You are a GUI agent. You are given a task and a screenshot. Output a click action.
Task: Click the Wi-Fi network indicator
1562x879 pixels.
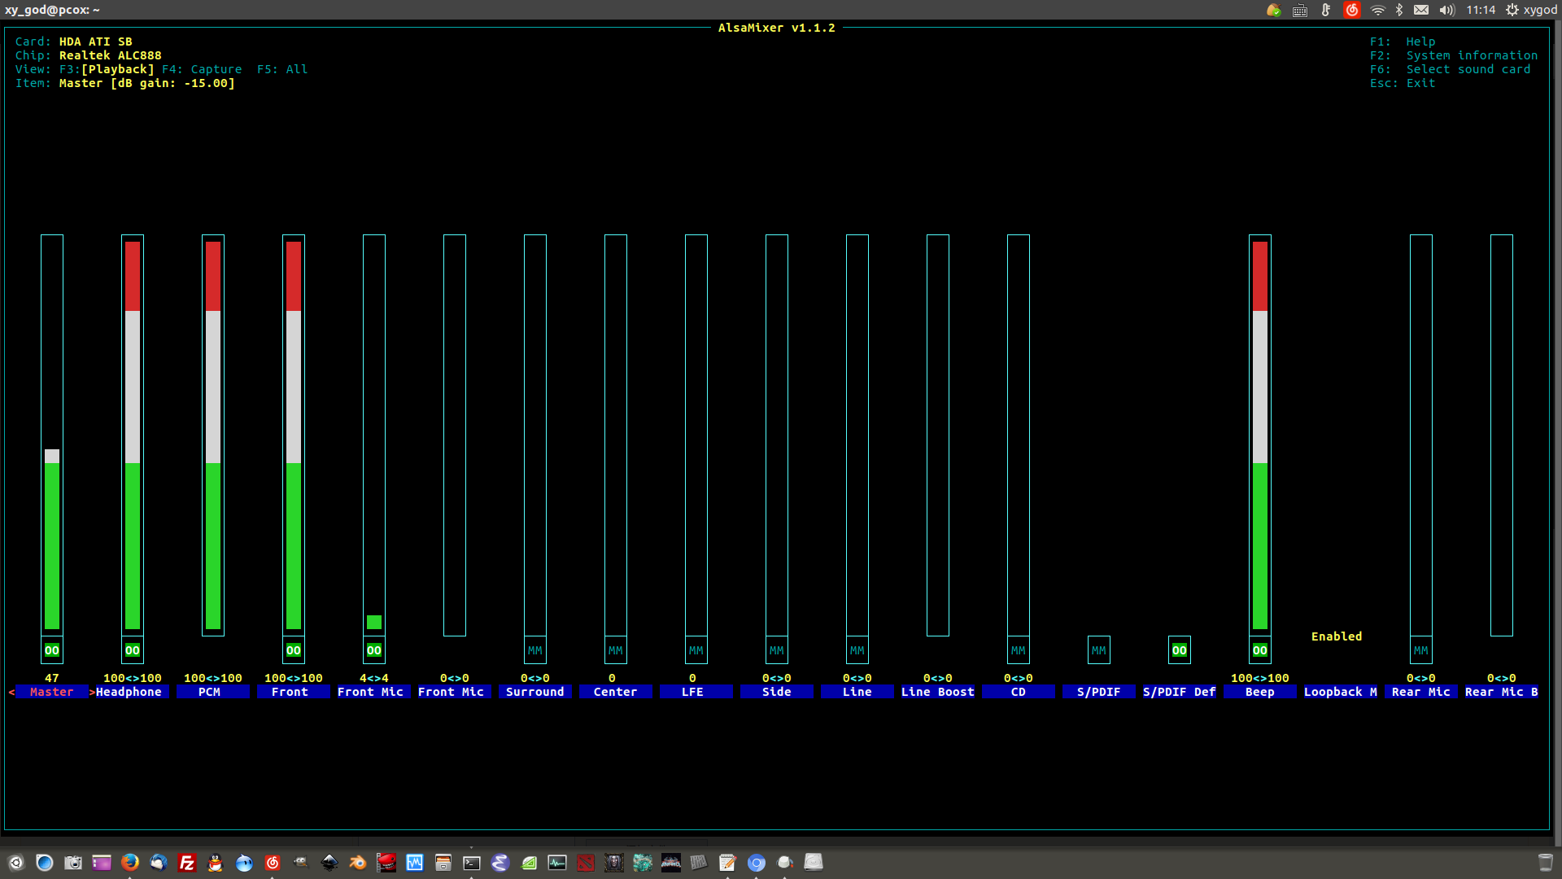click(x=1377, y=10)
